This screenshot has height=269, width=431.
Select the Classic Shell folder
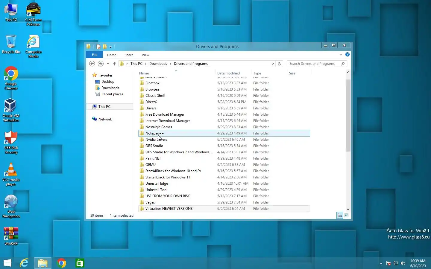pyautogui.click(x=155, y=96)
